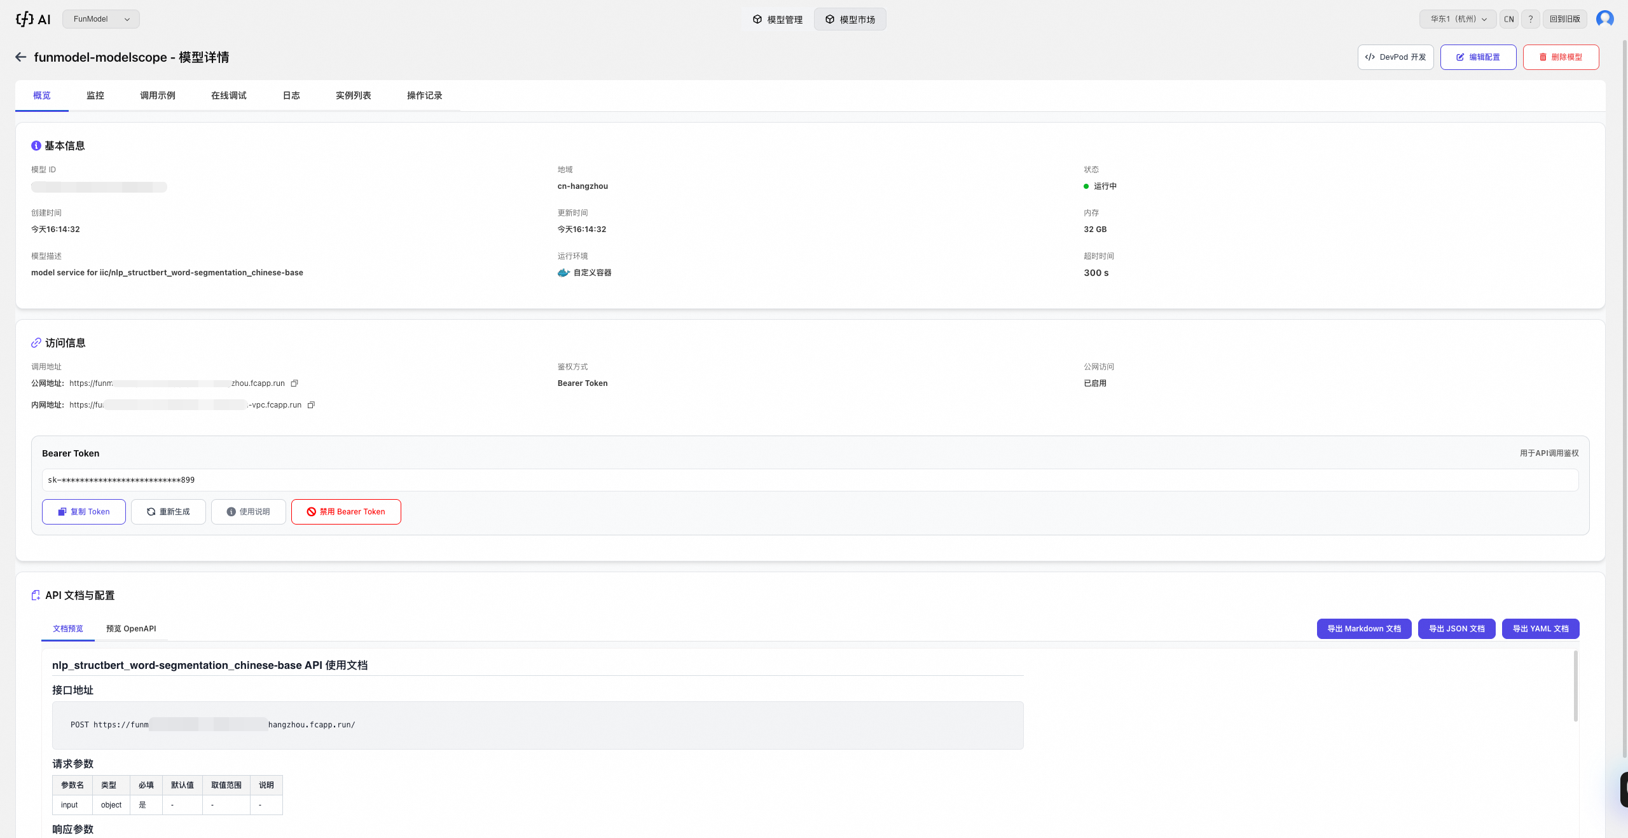Screen dimensions: 1628x838
Task: Open the 华东1（杭州）region dropdown
Action: click(x=1458, y=19)
